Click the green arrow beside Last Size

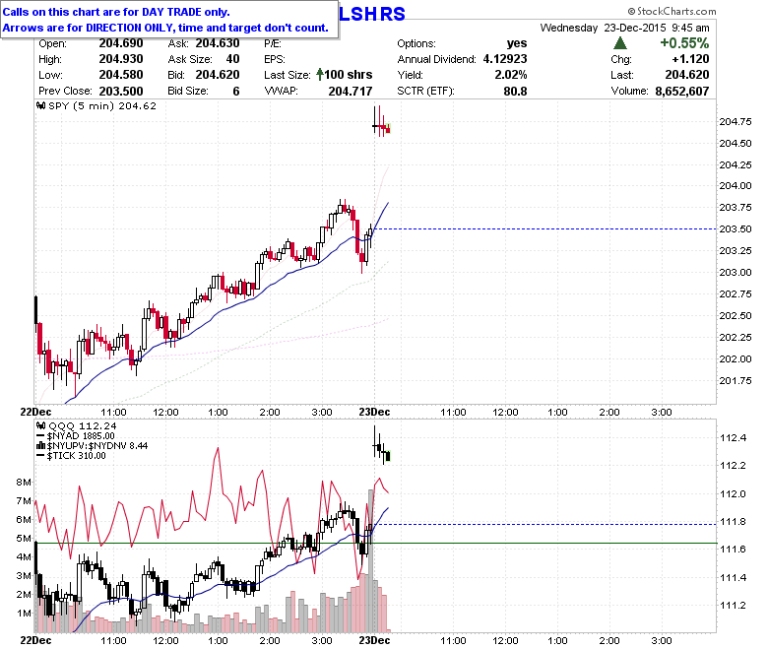pyautogui.click(x=319, y=75)
